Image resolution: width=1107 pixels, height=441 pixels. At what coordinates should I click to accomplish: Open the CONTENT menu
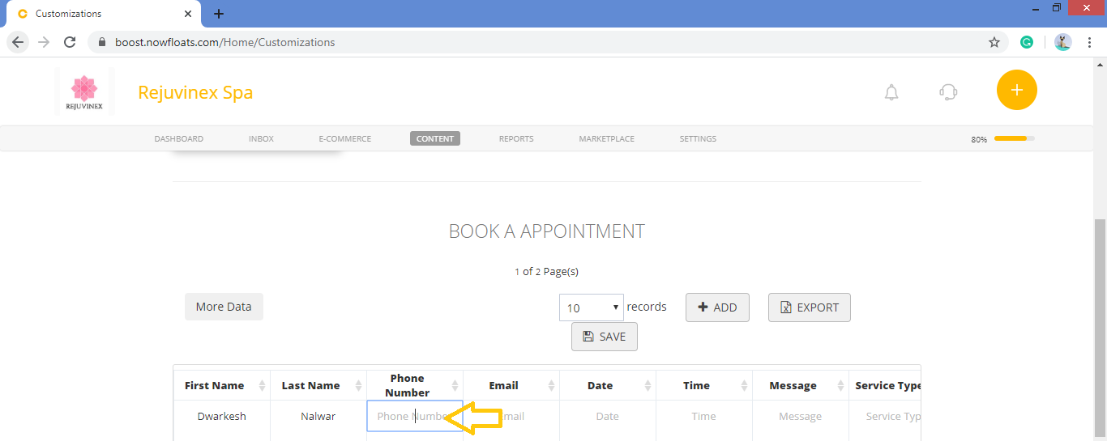click(x=435, y=138)
